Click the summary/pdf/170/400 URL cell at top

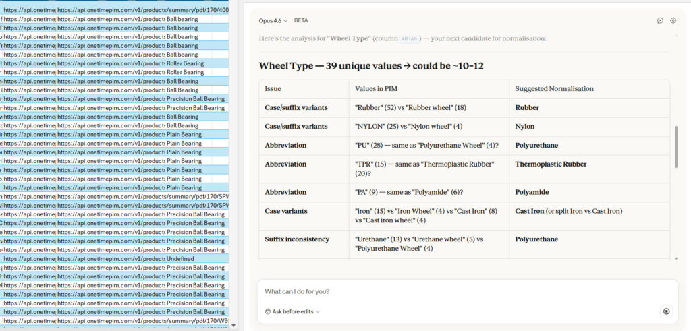coord(143,10)
